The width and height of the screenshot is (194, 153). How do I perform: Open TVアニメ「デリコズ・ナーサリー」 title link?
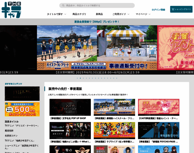click(x=22, y=125)
